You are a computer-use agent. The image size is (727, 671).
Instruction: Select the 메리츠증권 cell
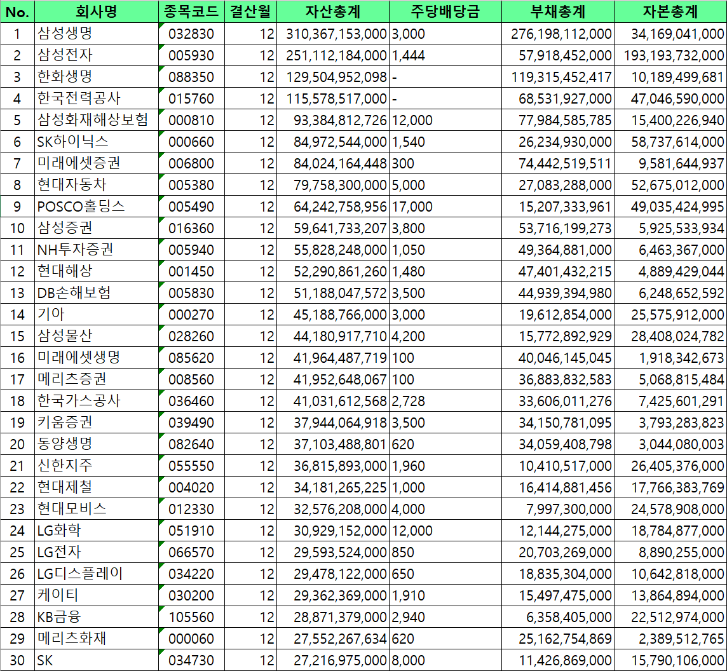click(x=97, y=379)
